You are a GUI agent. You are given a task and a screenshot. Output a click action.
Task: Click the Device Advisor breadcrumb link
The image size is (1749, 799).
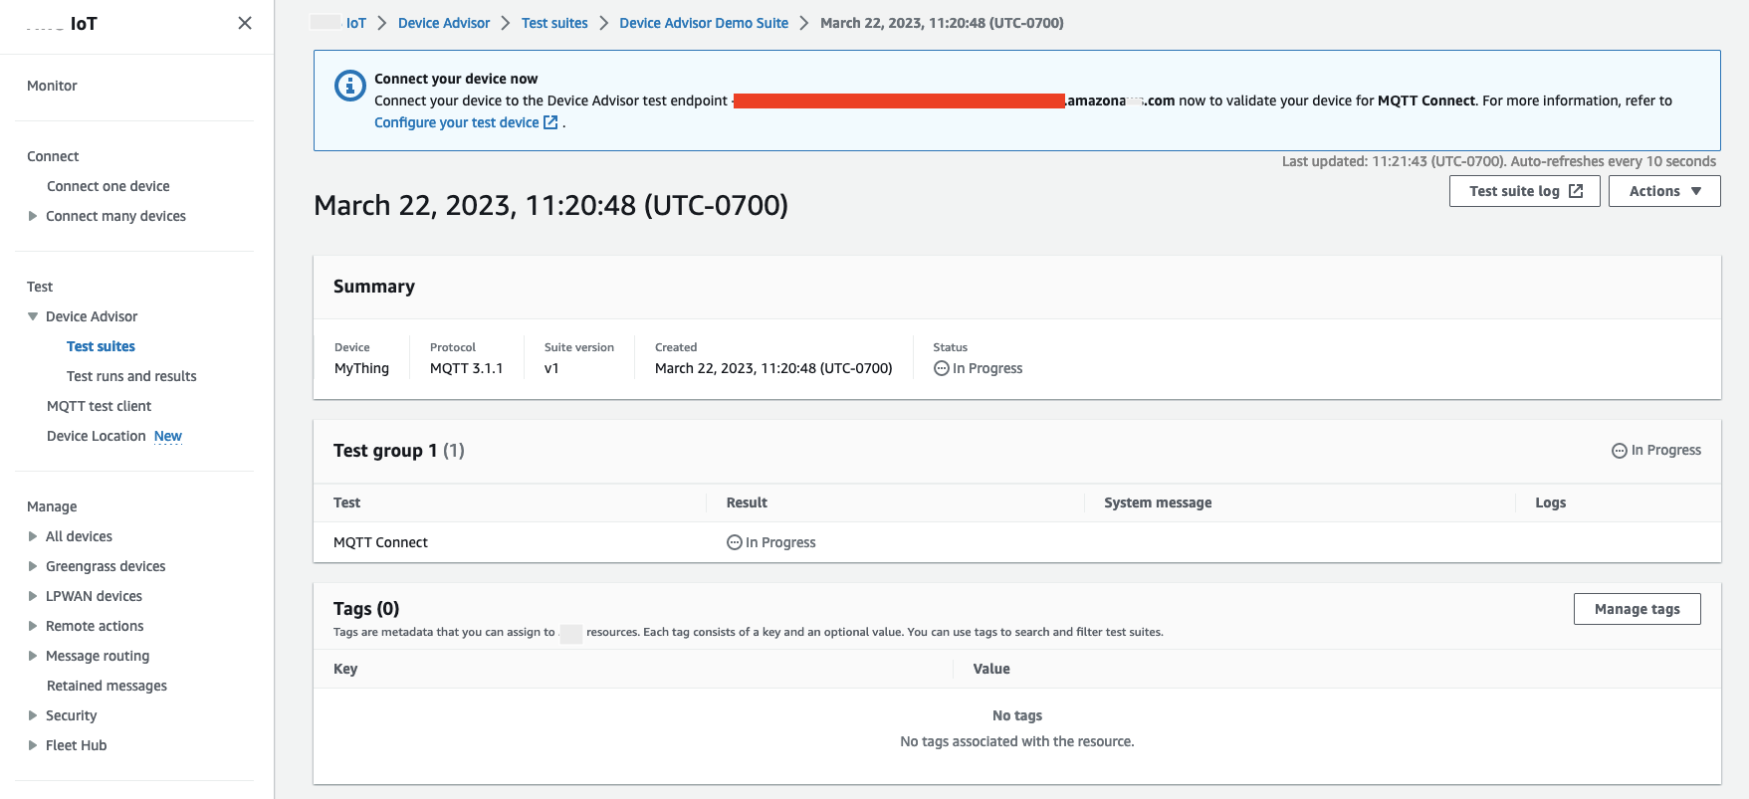coord(444,23)
